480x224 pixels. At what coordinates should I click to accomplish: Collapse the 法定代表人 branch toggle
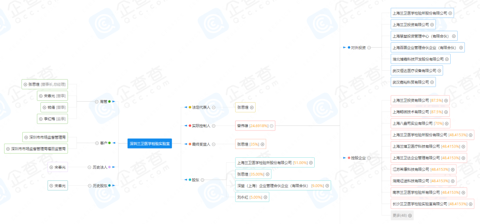[214, 108]
